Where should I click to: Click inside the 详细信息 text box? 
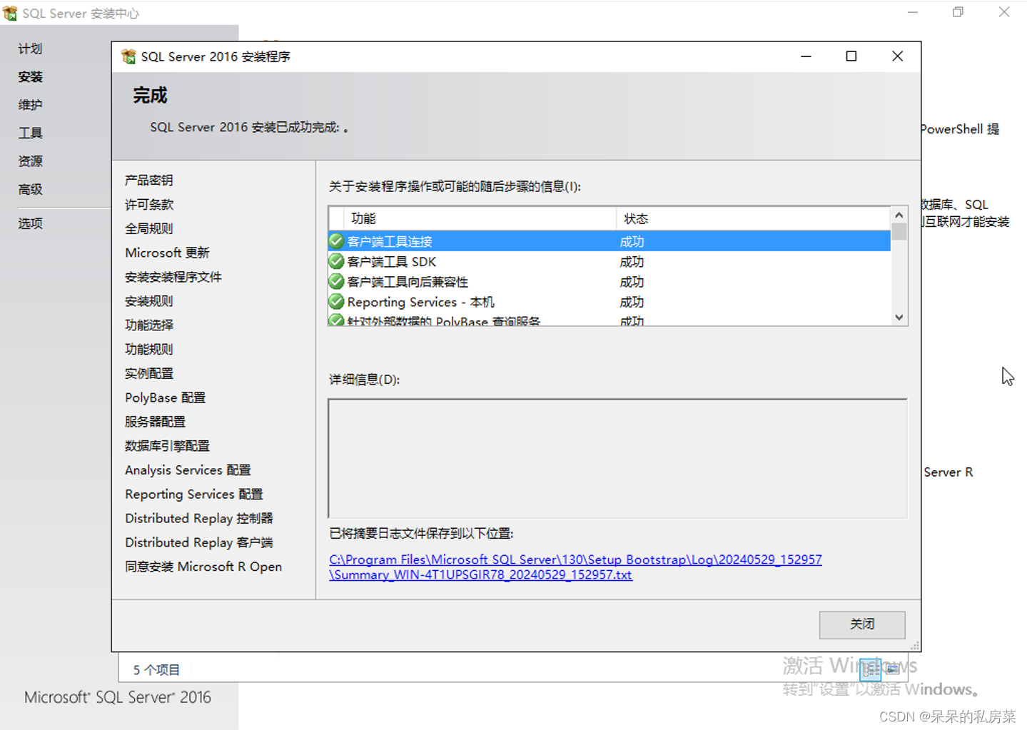(617, 458)
